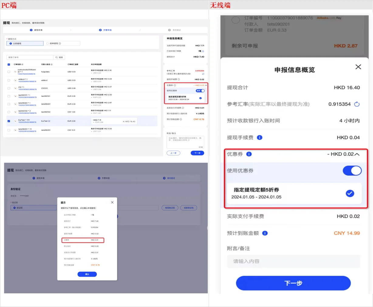Screen dimensions: 373x307
Task: Uncheck the EurTest order row checkbox
Action: point(9,121)
